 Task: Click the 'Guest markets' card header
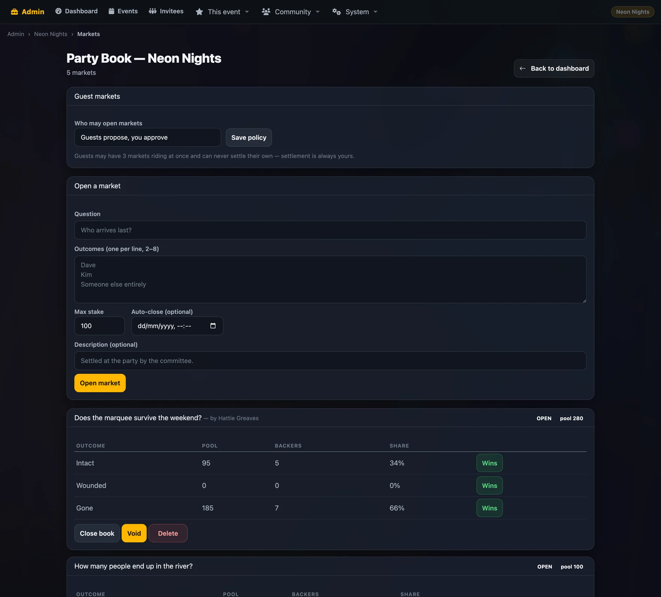330,96
